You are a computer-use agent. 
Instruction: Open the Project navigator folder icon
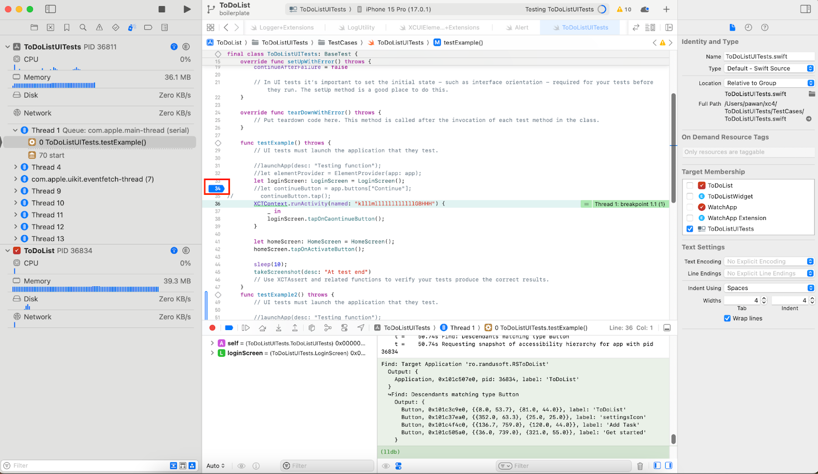point(34,28)
